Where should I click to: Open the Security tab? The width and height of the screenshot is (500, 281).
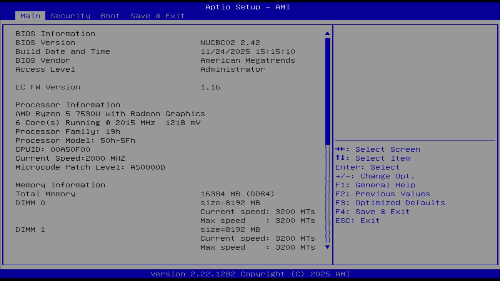coord(70,16)
